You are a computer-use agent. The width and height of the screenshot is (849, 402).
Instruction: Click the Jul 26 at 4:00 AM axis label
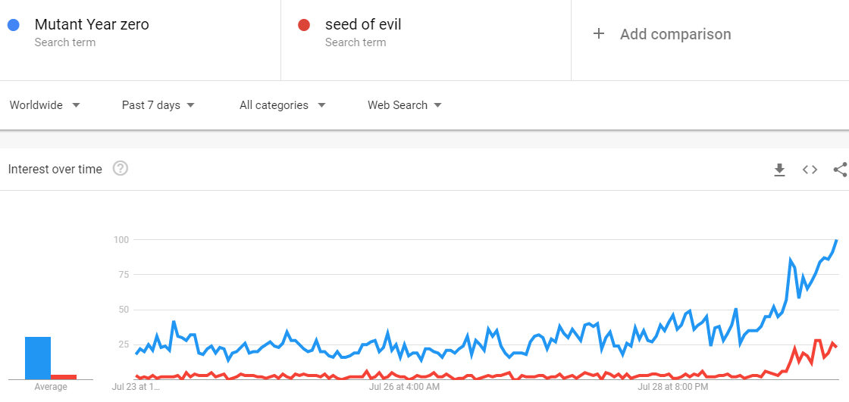point(405,388)
